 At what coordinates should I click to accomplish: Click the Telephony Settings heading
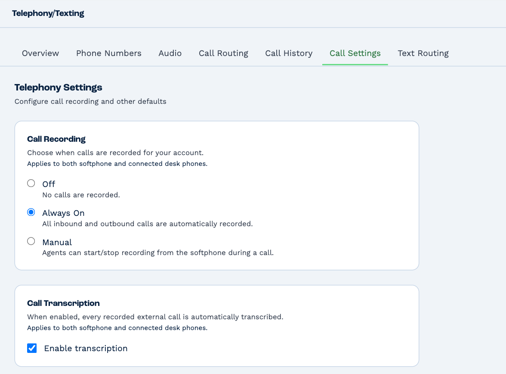coord(59,87)
